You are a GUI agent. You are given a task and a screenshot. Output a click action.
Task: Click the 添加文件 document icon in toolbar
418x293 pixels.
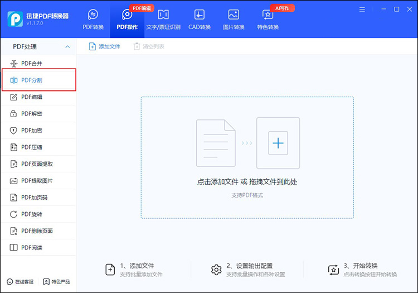coord(92,46)
